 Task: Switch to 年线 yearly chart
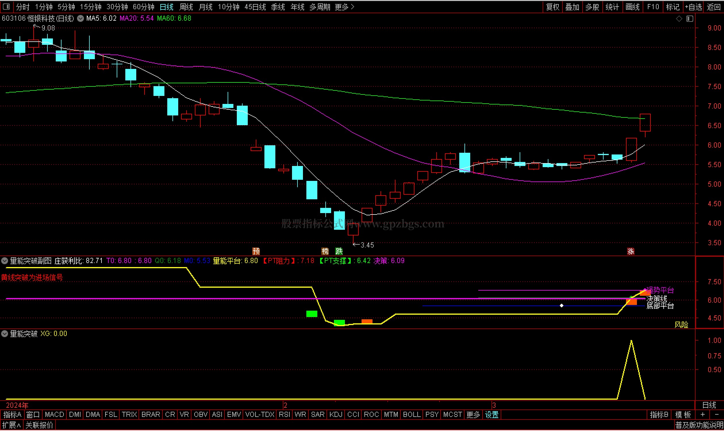297,7
